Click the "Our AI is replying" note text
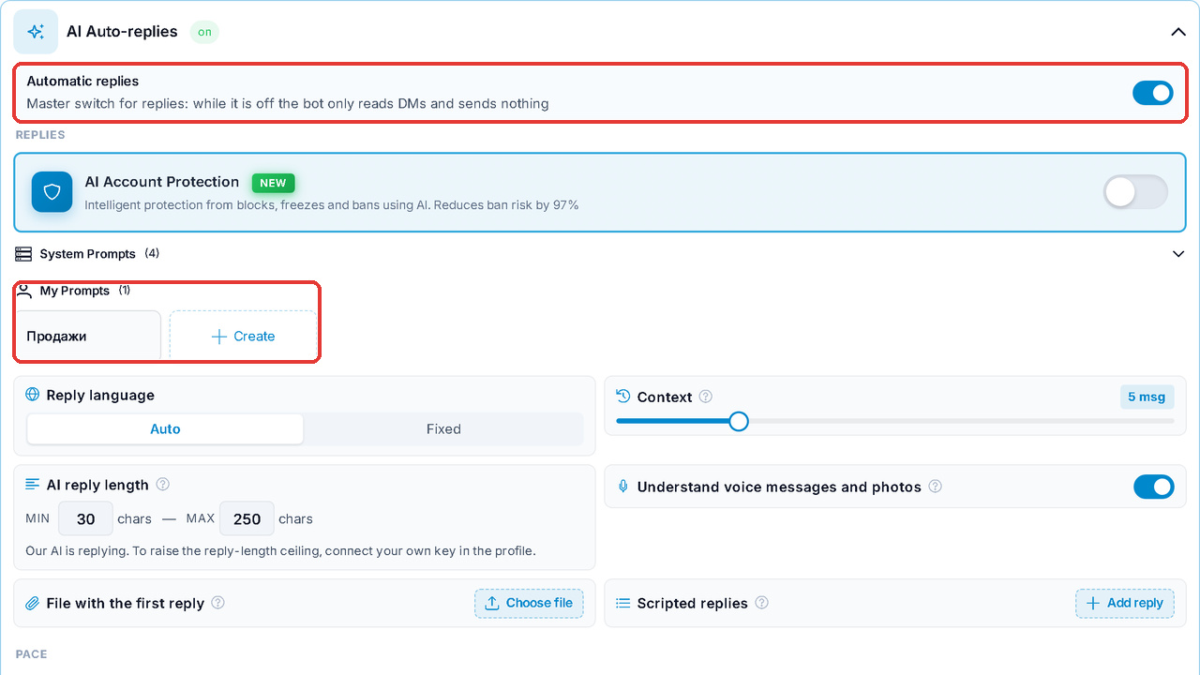This screenshot has width=1200, height=675. click(280, 550)
